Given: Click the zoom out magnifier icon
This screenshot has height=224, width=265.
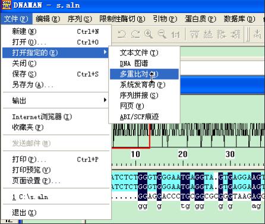Looking at the screenshot, I should click(x=162, y=34).
